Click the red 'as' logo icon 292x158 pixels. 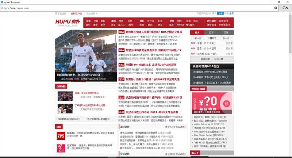point(61,136)
